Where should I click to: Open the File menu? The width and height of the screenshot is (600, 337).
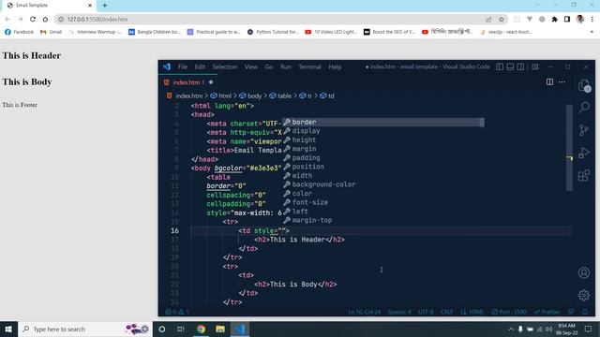click(x=183, y=66)
